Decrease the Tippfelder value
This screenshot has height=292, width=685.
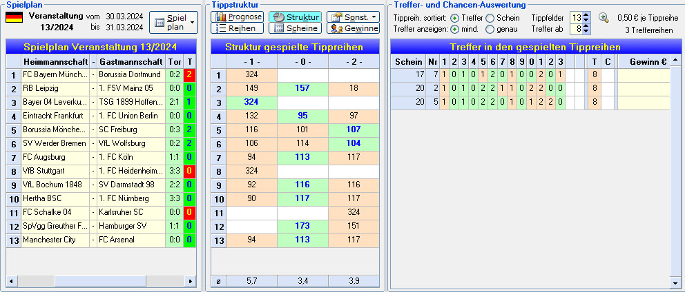(587, 21)
